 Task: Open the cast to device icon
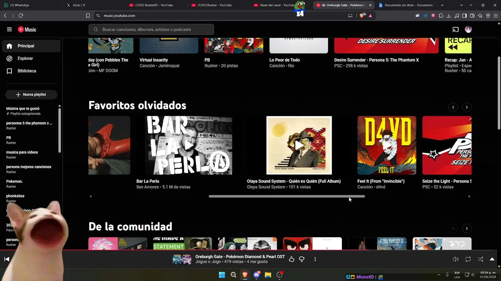click(456, 29)
